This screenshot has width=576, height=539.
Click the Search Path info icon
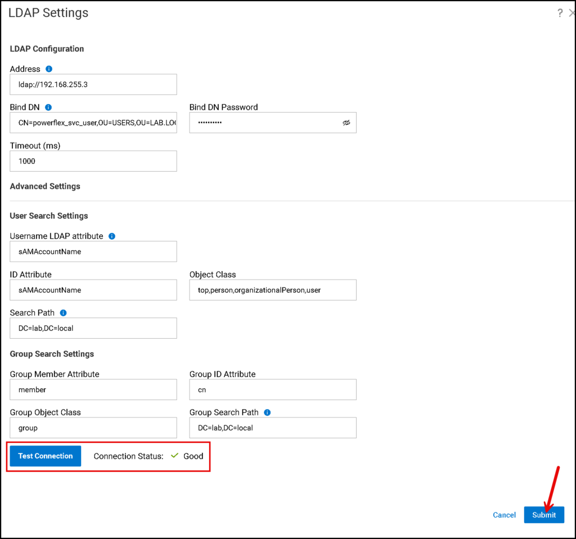tap(62, 313)
